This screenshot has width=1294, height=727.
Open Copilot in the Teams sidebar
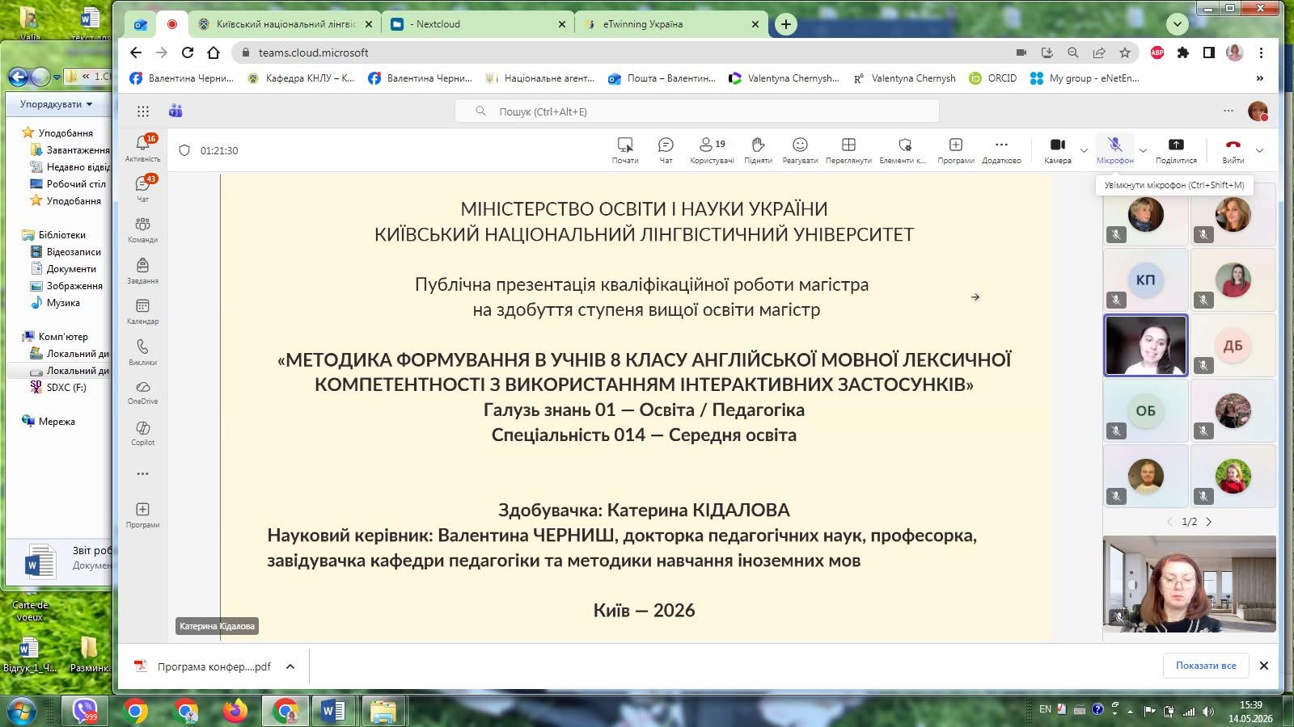142,433
